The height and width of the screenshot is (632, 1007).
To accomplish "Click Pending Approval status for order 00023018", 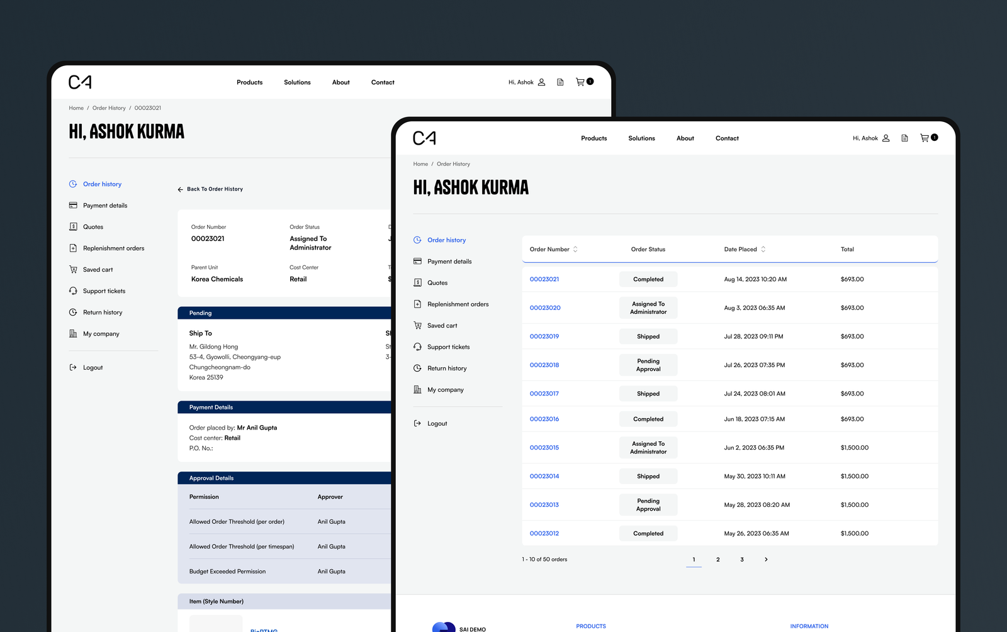I will click(648, 365).
